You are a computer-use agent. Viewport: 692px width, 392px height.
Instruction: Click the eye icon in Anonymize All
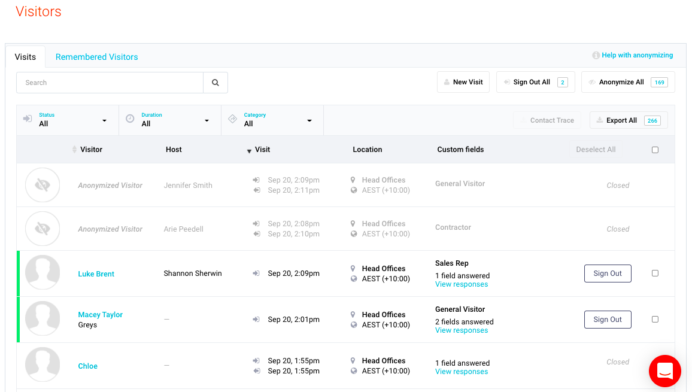click(x=592, y=82)
